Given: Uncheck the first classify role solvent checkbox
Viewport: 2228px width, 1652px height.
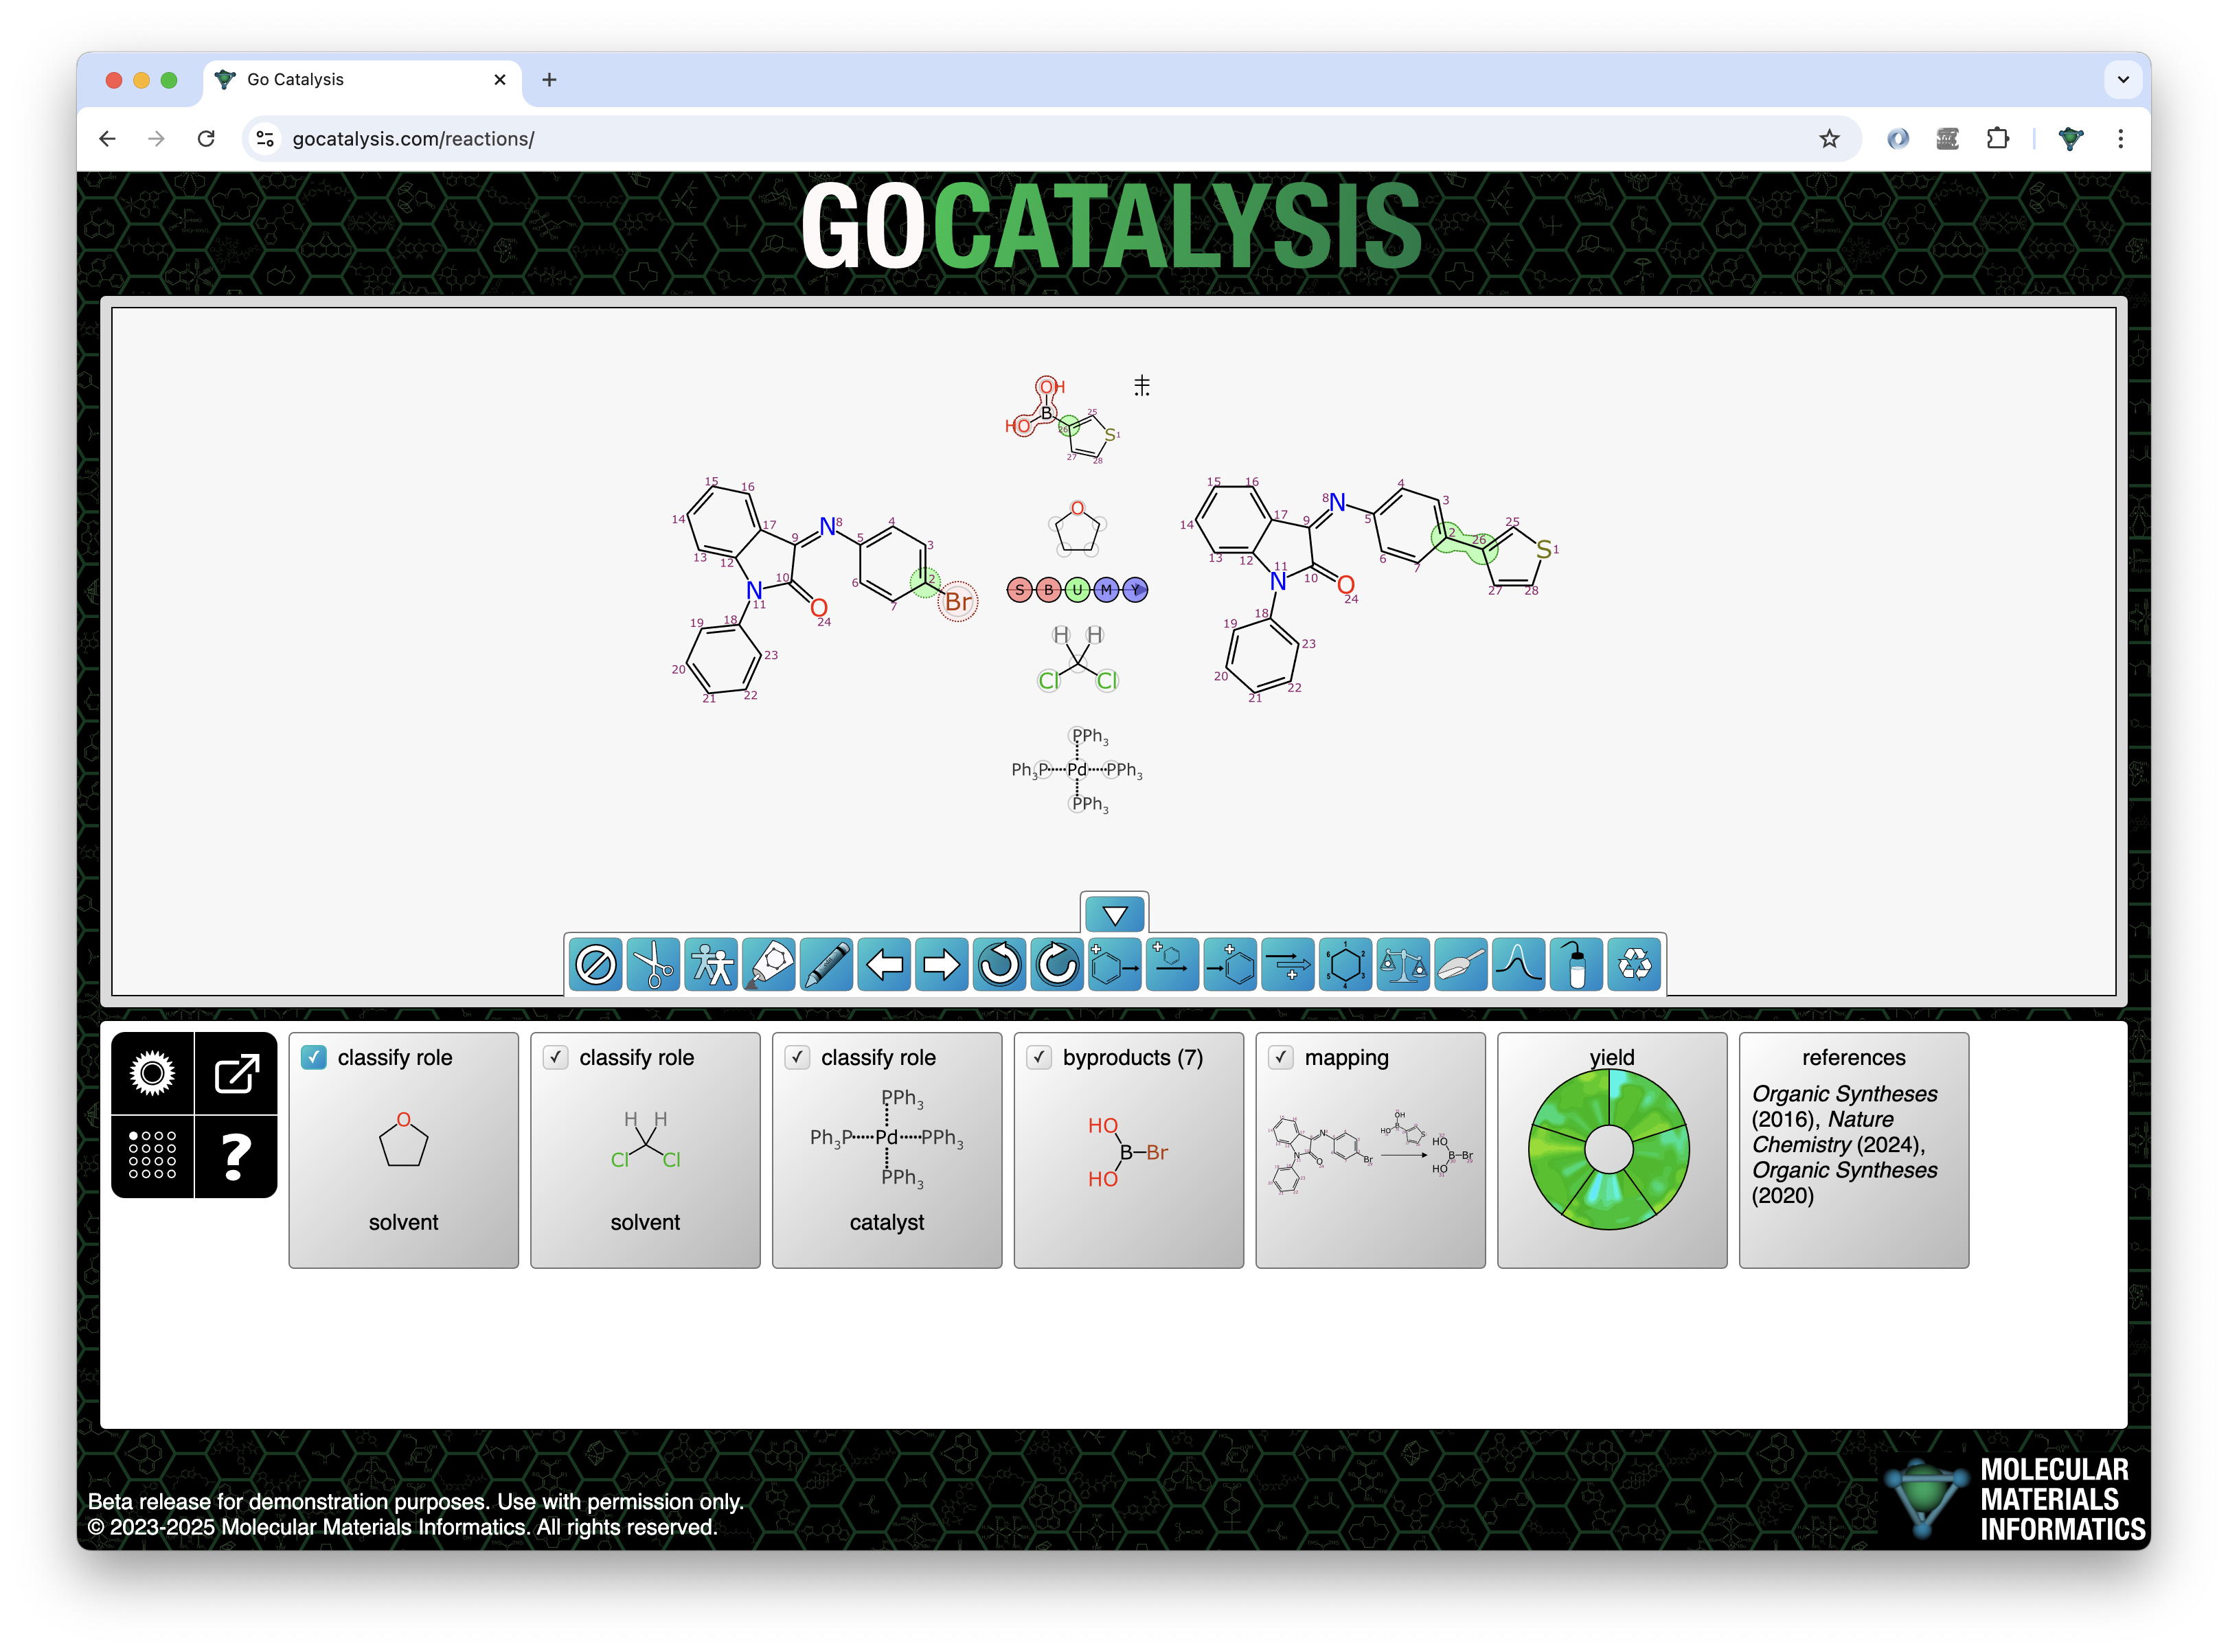Looking at the screenshot, I should pyautogui.click(x=314, y=1057).
